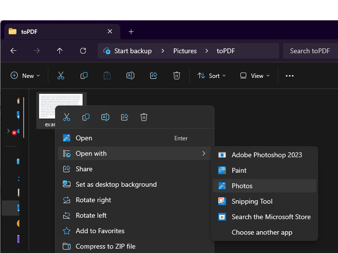Open with Adobe Photoshop 2023
Viewport: 338px width, 253px height.
[265, 155]
